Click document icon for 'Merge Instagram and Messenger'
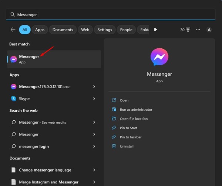Screen dimensions: 222x186 pyautogui.click(x=13, y=182)
